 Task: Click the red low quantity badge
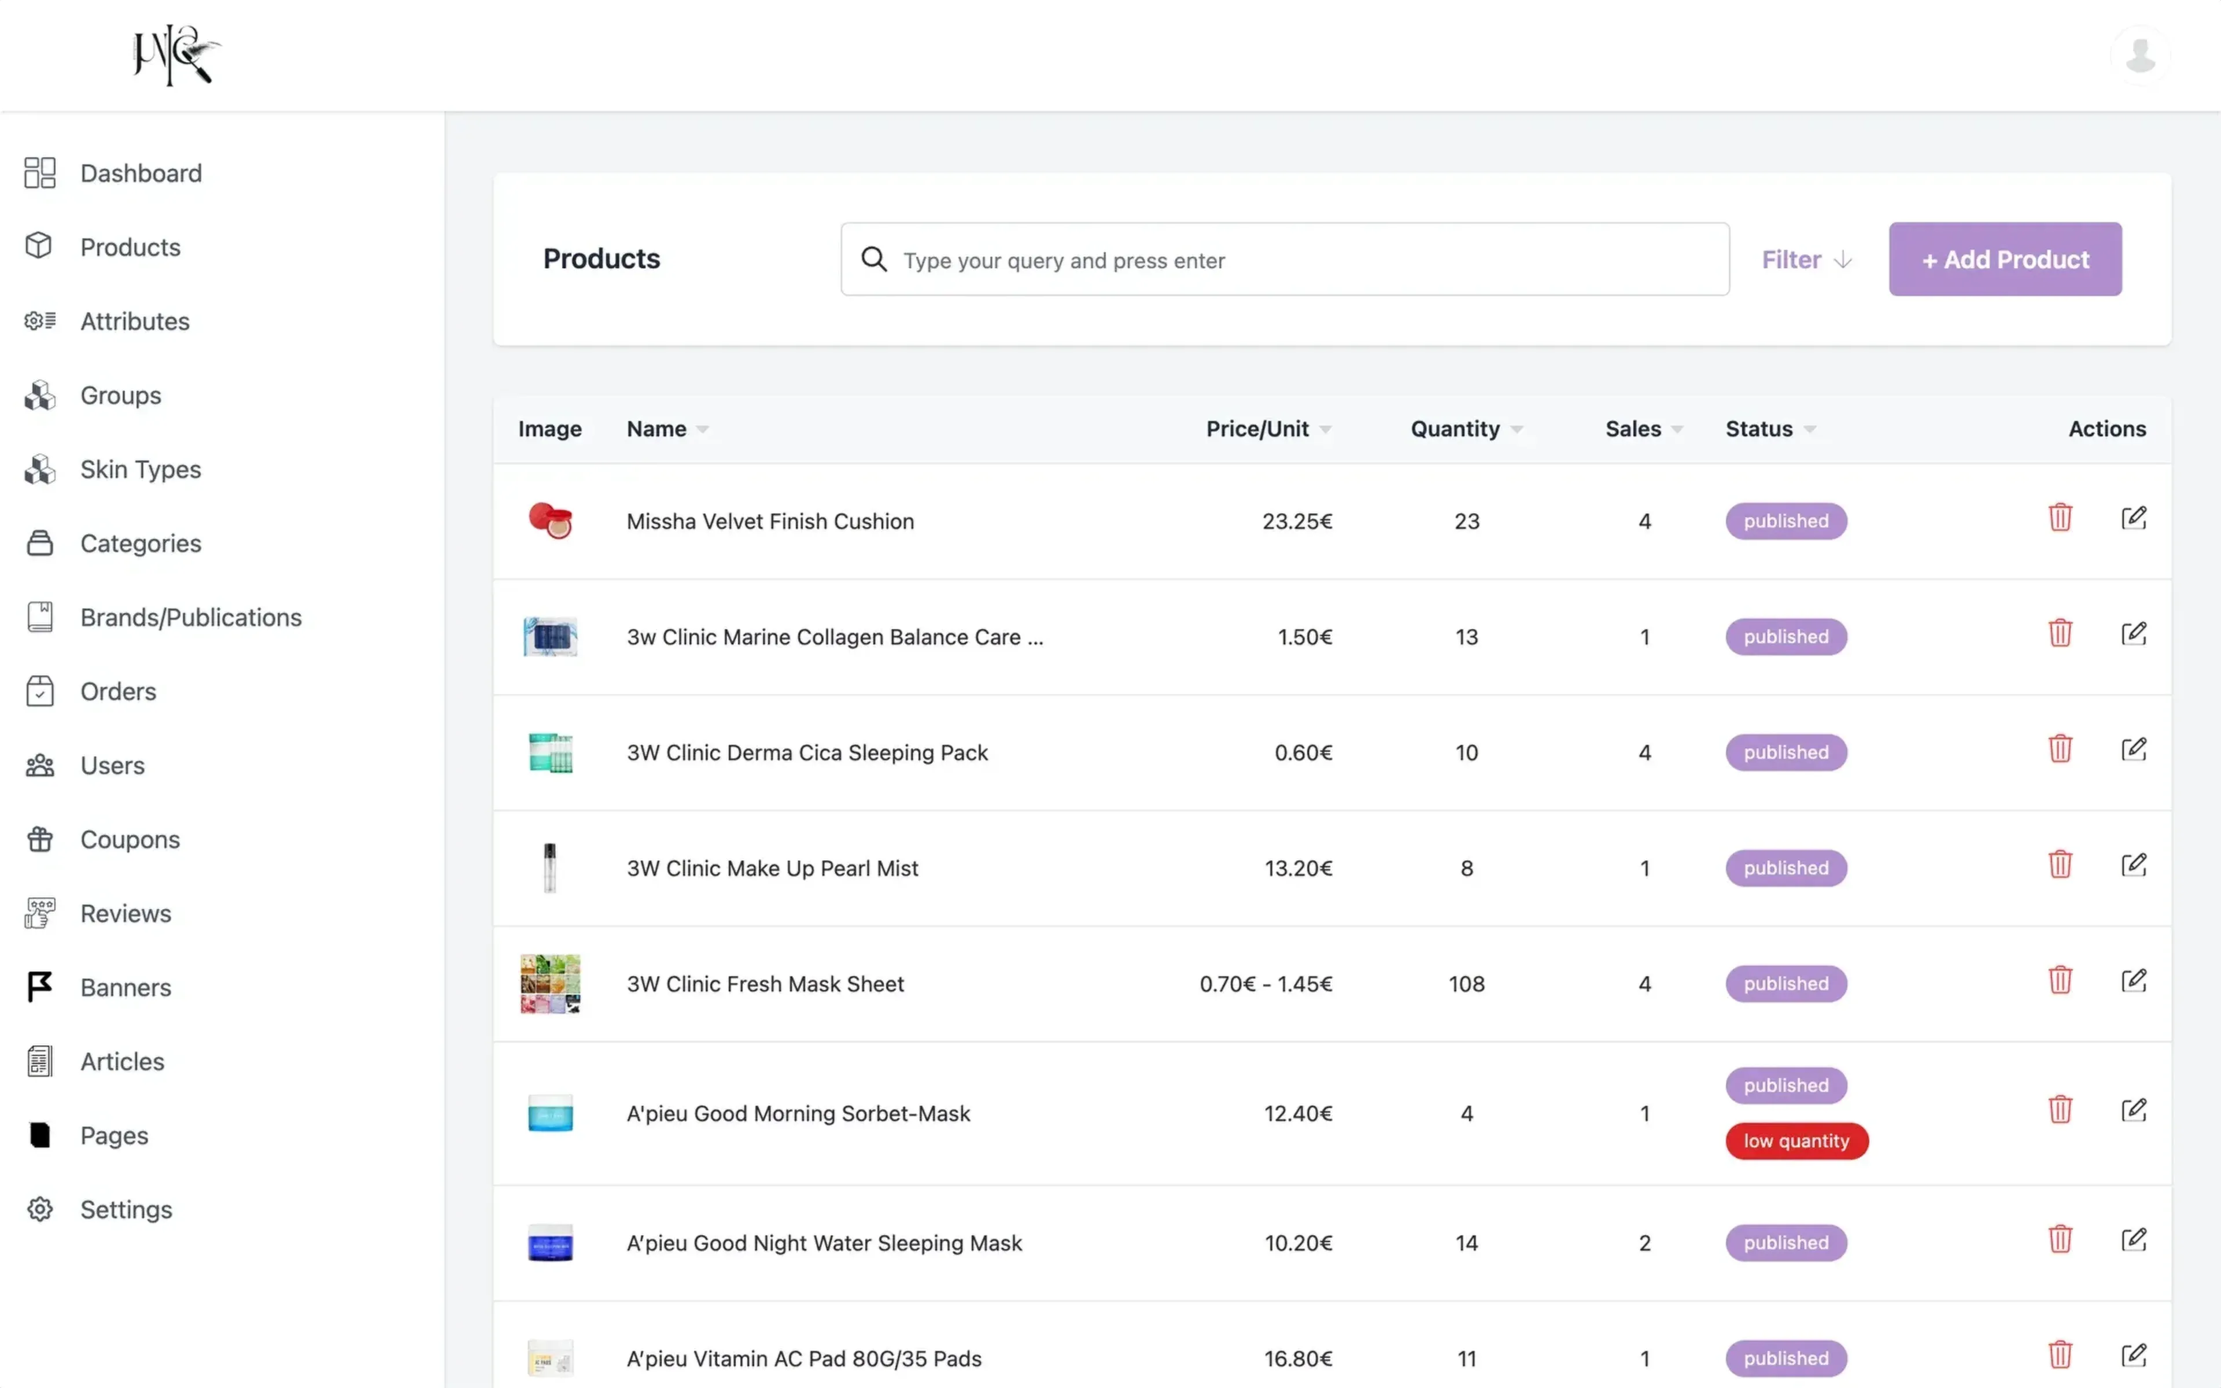(1796, 1141)
